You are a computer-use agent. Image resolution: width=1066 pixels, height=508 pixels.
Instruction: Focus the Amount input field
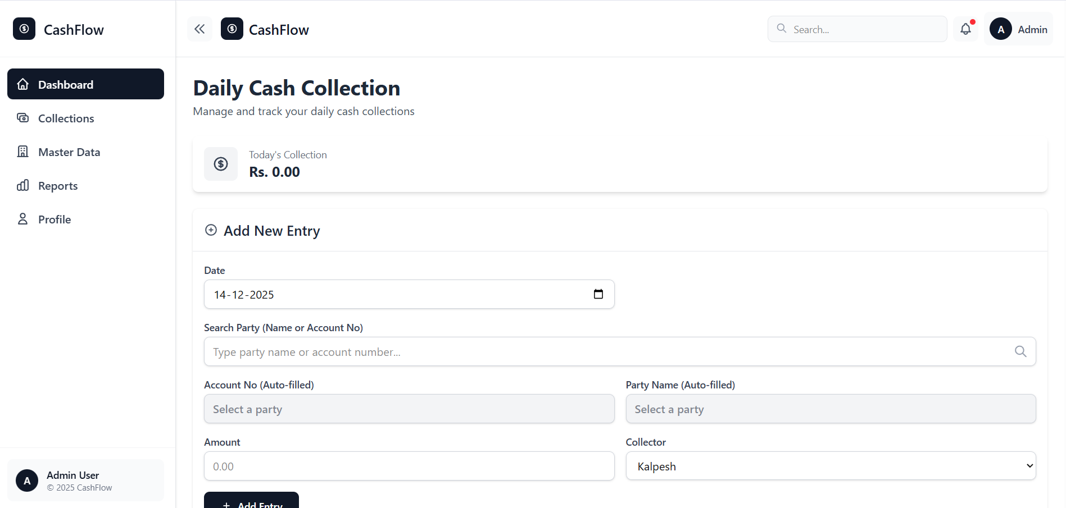click(409, 466)
